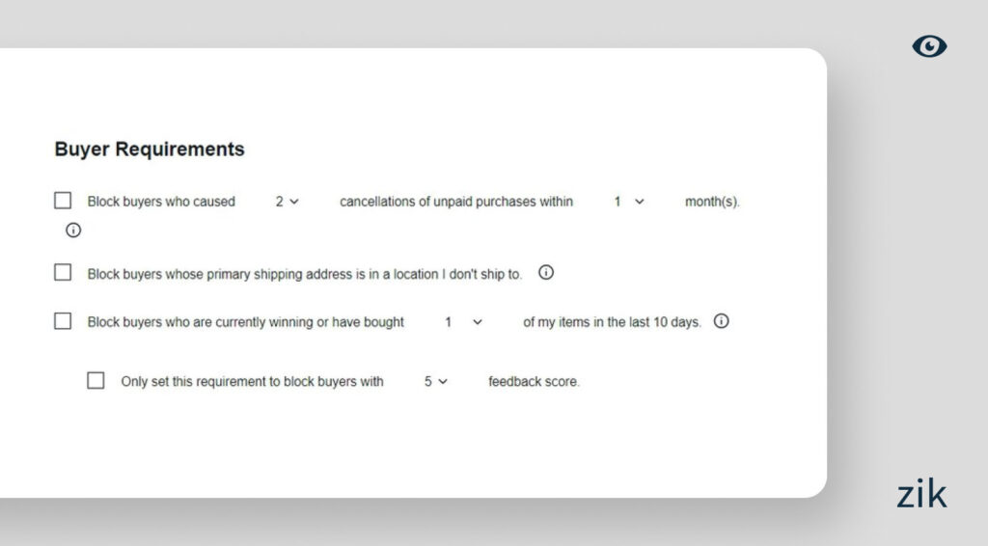Expand the cancellations count dropdown showing 2
Screen dimensions: 988x546
(x=287, y=202)
